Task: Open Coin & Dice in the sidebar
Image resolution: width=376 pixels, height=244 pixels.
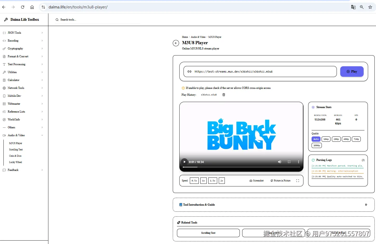Action: click(15, 156)
